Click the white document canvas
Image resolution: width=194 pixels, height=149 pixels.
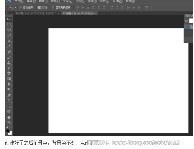[x=118, y=81]
